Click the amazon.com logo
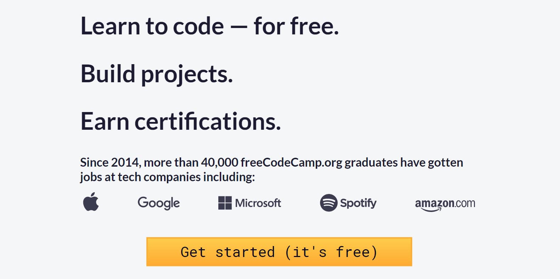Screen dimensions: 560x279 (445, 203)
